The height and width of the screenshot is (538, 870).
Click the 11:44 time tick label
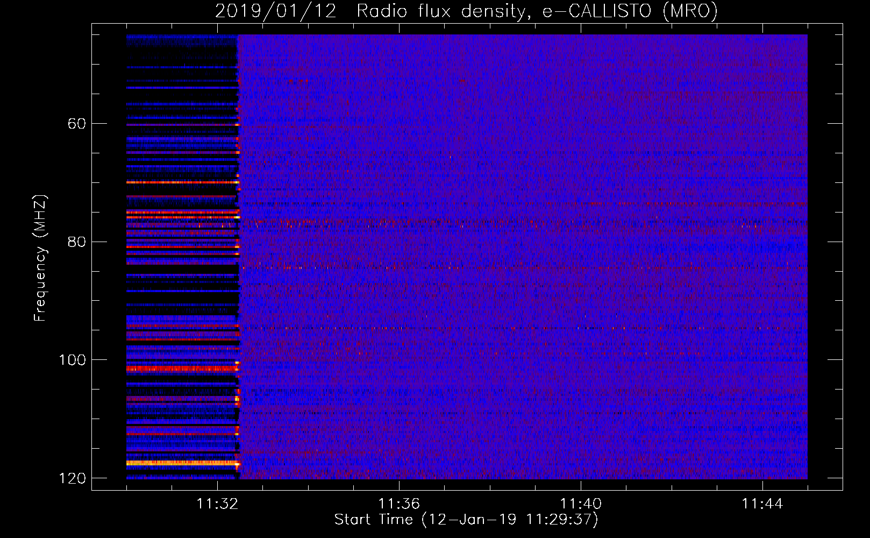(x=762, y=504)
